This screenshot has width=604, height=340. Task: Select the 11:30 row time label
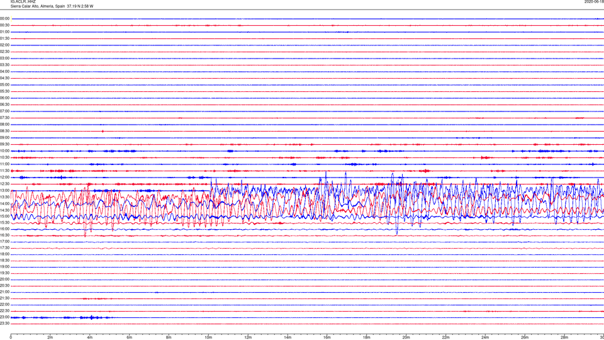pyautogui.click(x=4, y=171)
